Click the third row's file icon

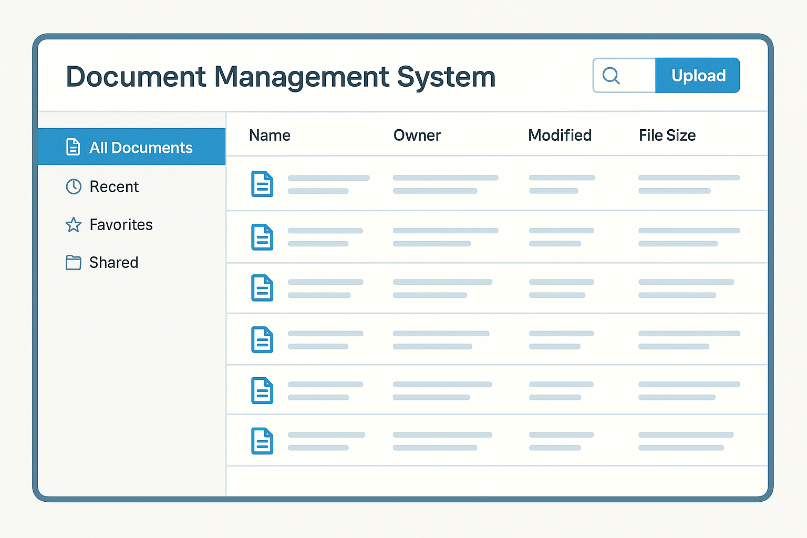point(263,288)
